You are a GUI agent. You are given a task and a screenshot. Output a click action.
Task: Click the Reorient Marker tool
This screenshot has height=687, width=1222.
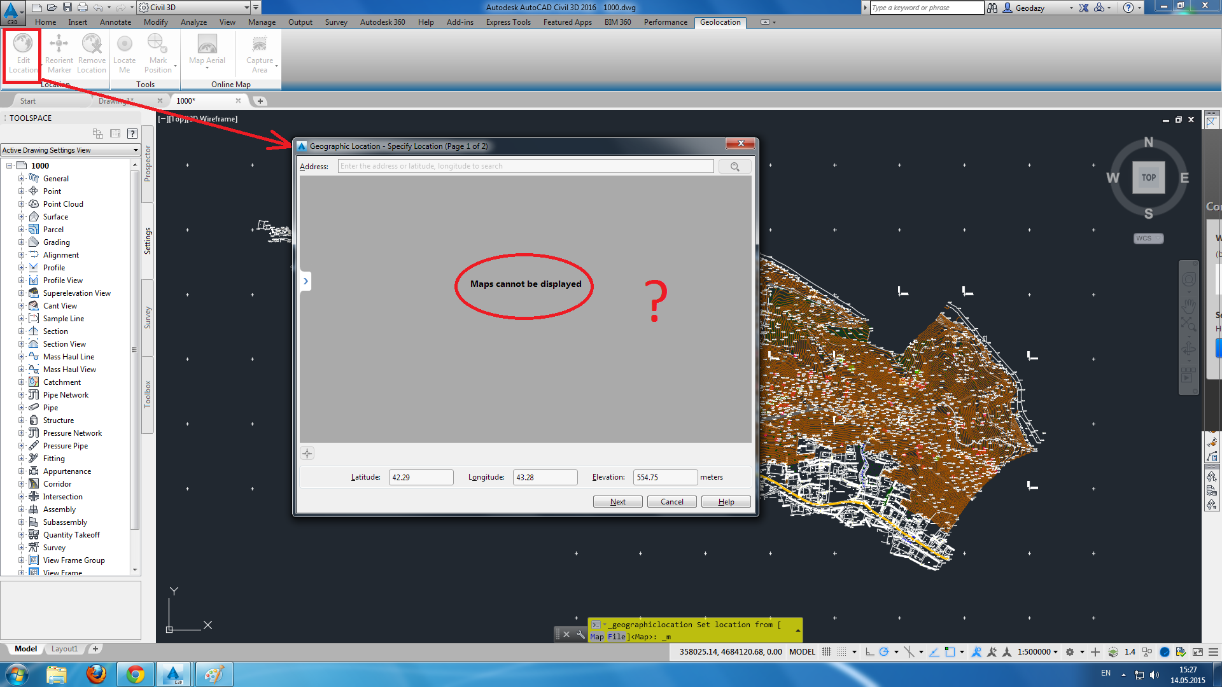(x=59, y=53)
